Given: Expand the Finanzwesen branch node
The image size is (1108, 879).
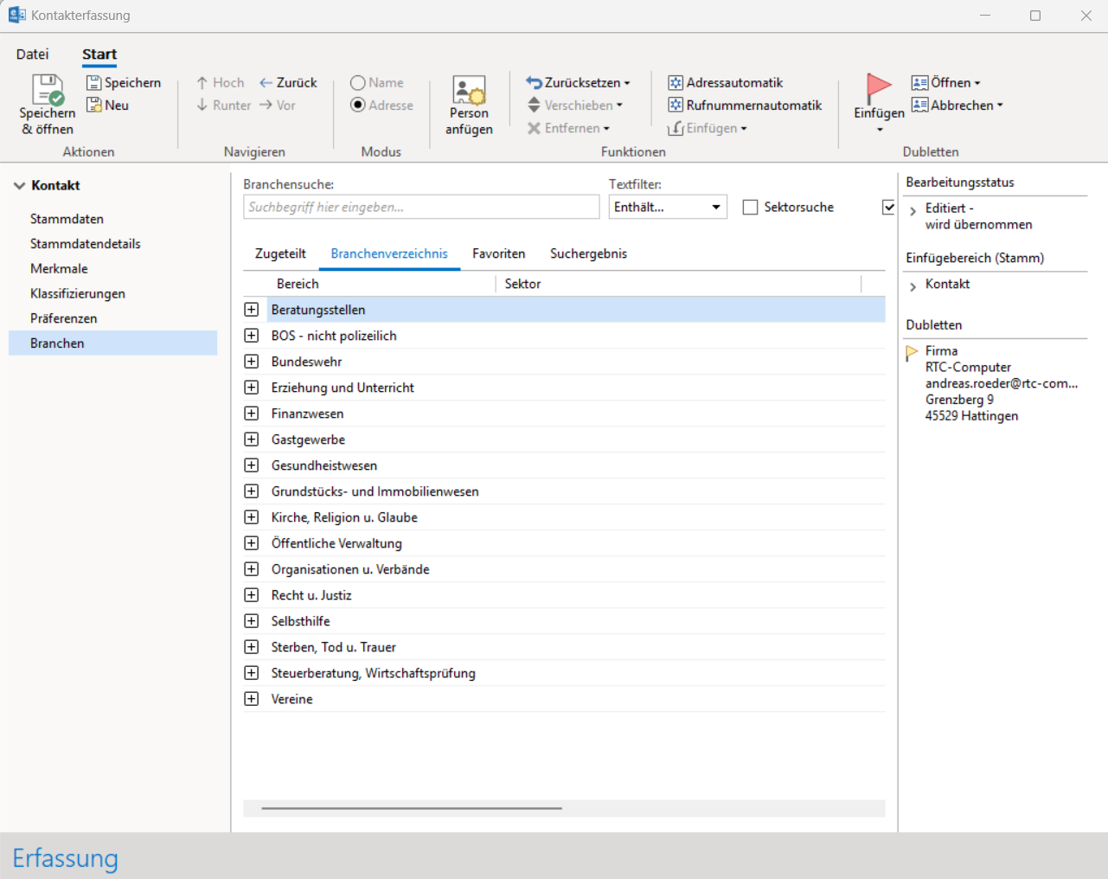Looking at the screenshot, I should (252, 414).
